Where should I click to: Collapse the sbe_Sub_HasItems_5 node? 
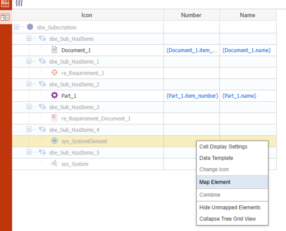click(29, 152)
